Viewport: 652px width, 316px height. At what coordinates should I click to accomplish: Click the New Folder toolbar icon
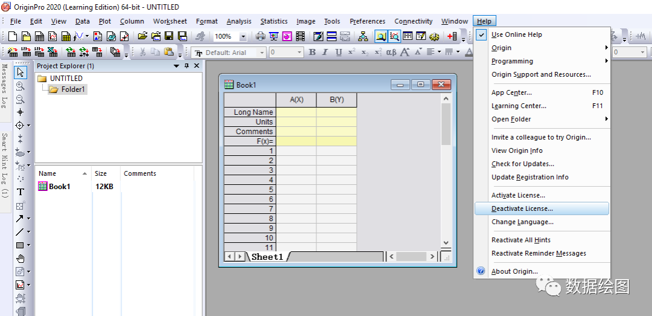(26, 37)
